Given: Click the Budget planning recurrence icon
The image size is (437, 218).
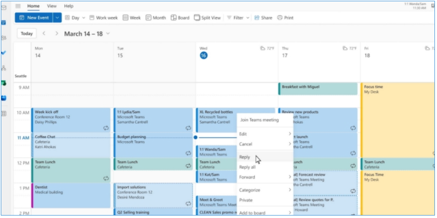Looking at the screenshot, I should pyautogui.click(x=188, y=153).
